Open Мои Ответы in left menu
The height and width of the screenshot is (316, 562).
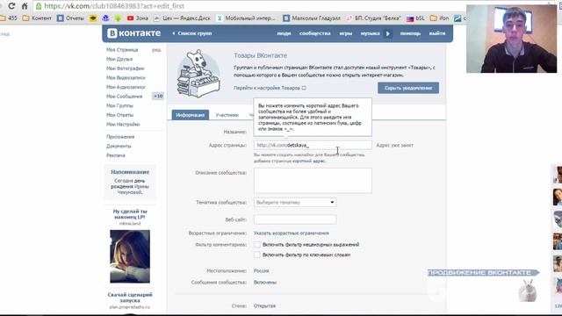[x=119, y=115]
